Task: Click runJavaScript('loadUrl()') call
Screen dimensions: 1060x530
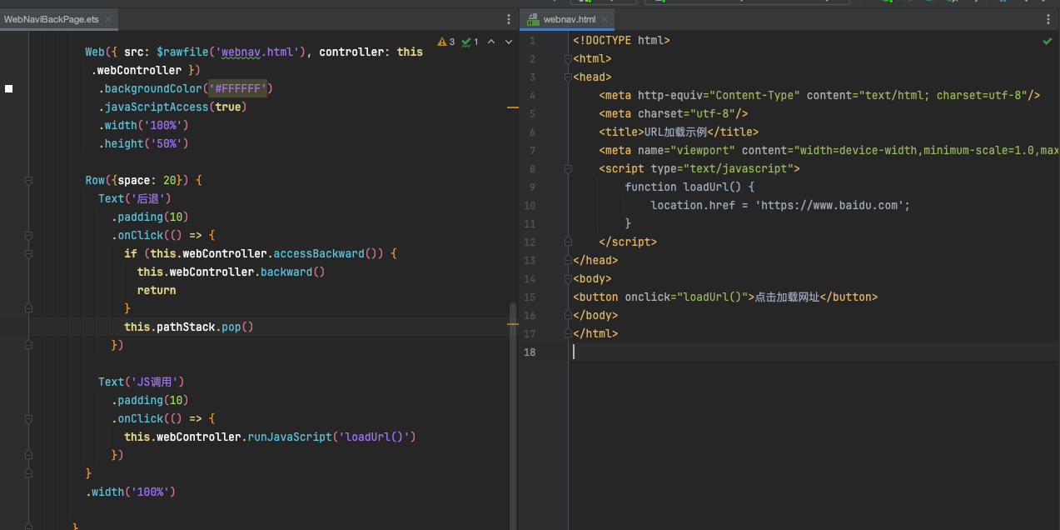Action: (331, 437)
